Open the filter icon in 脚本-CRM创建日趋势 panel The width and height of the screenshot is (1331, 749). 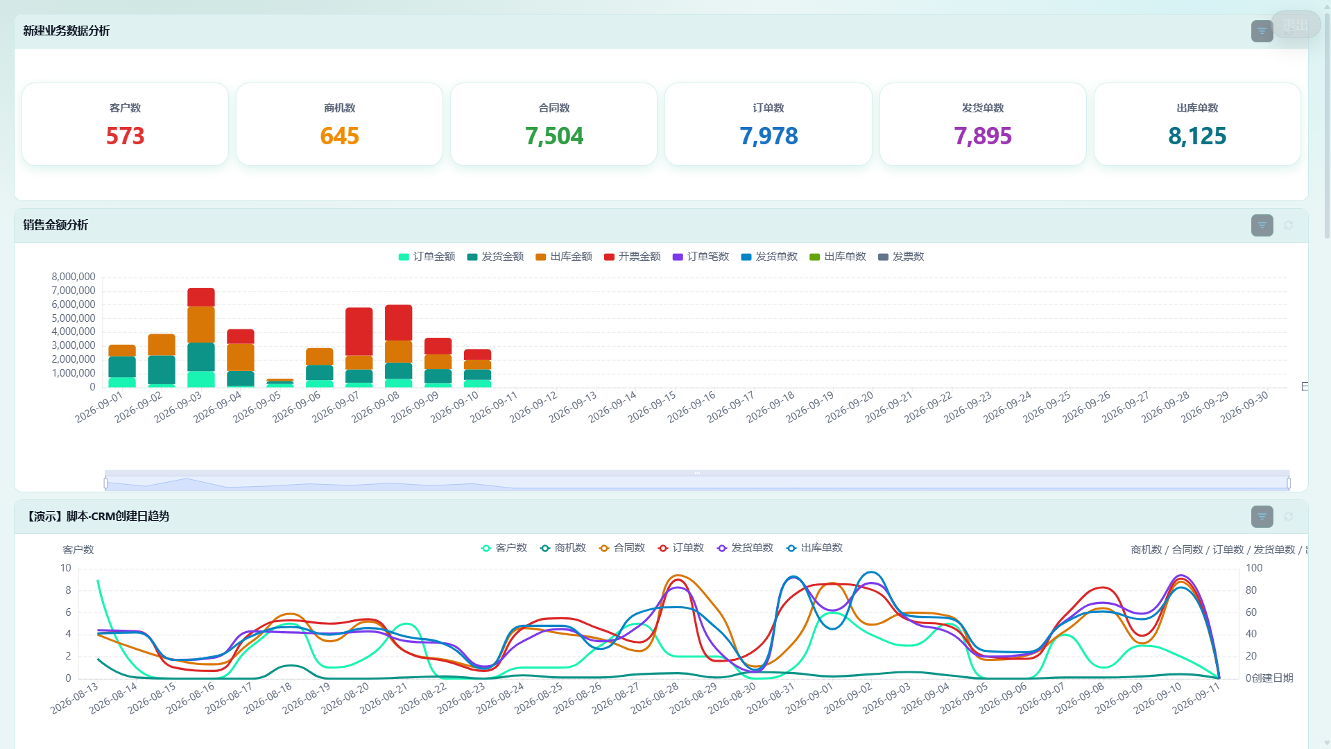pos(1262,517)
